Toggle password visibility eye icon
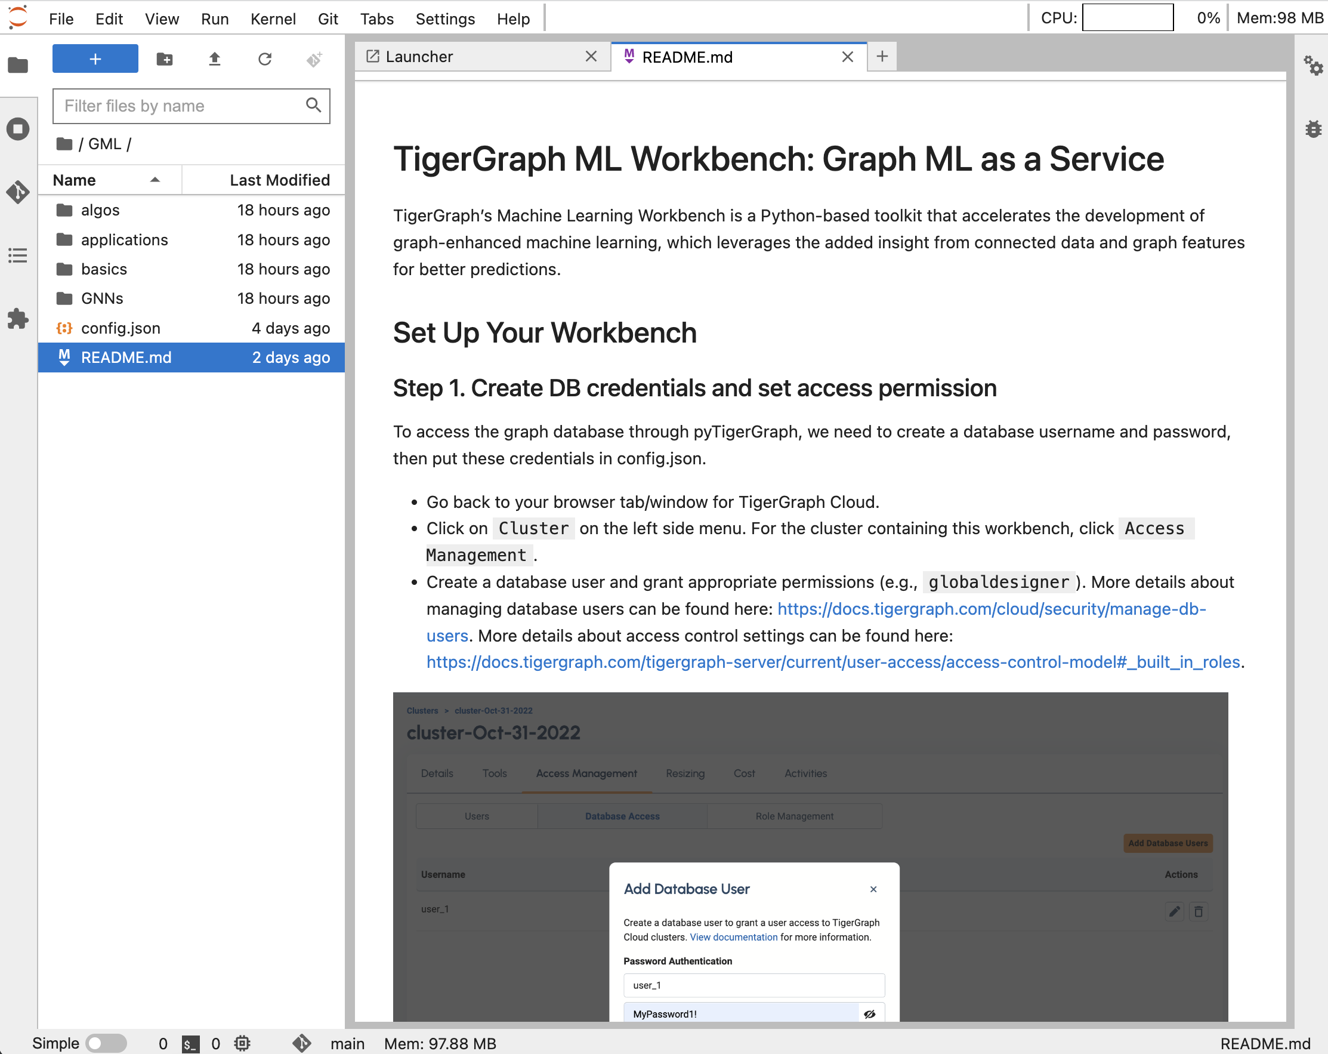1328x1054 pixels. (x=869, y=1014)
